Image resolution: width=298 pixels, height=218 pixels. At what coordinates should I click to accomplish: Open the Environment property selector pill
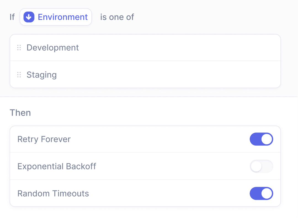[x=56, y=17]
